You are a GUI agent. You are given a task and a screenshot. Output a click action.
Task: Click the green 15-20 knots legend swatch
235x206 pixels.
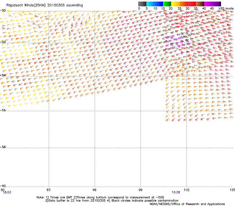click(x=167, y=4)
